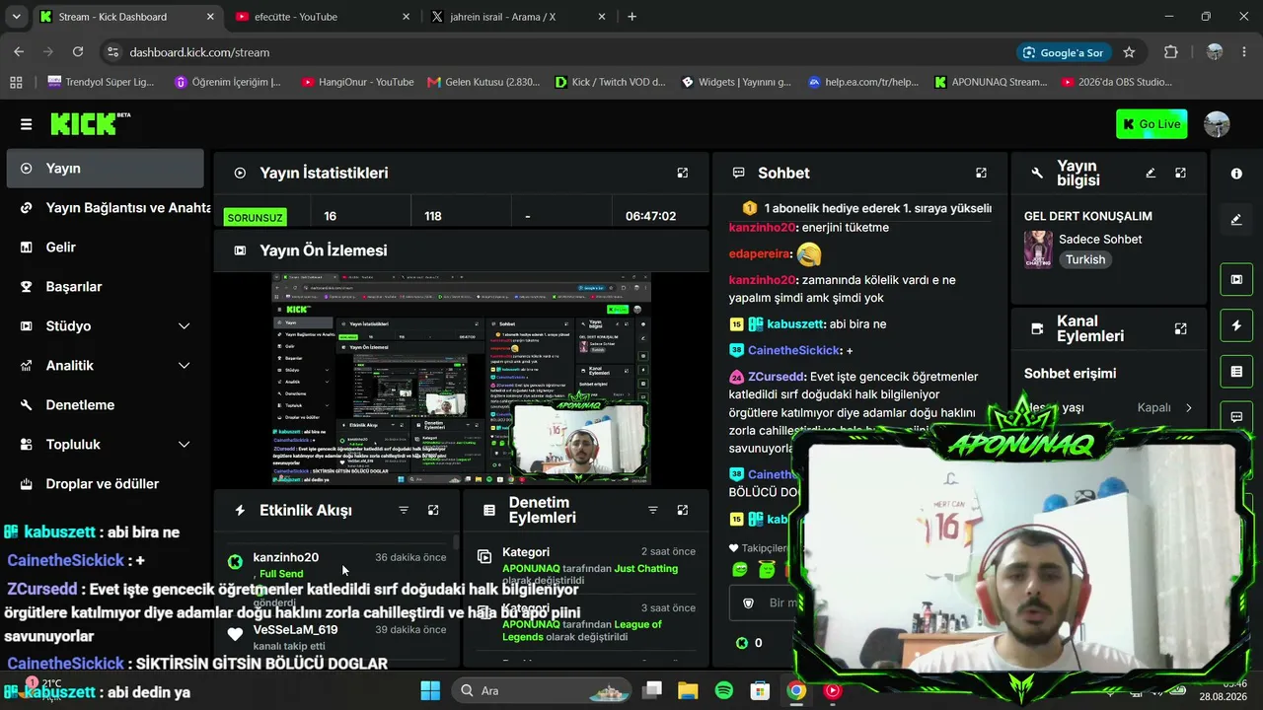Open Yayın Bağlantısı ve Anahtarı page
The image size is (1263, 710).
(105, 208)
